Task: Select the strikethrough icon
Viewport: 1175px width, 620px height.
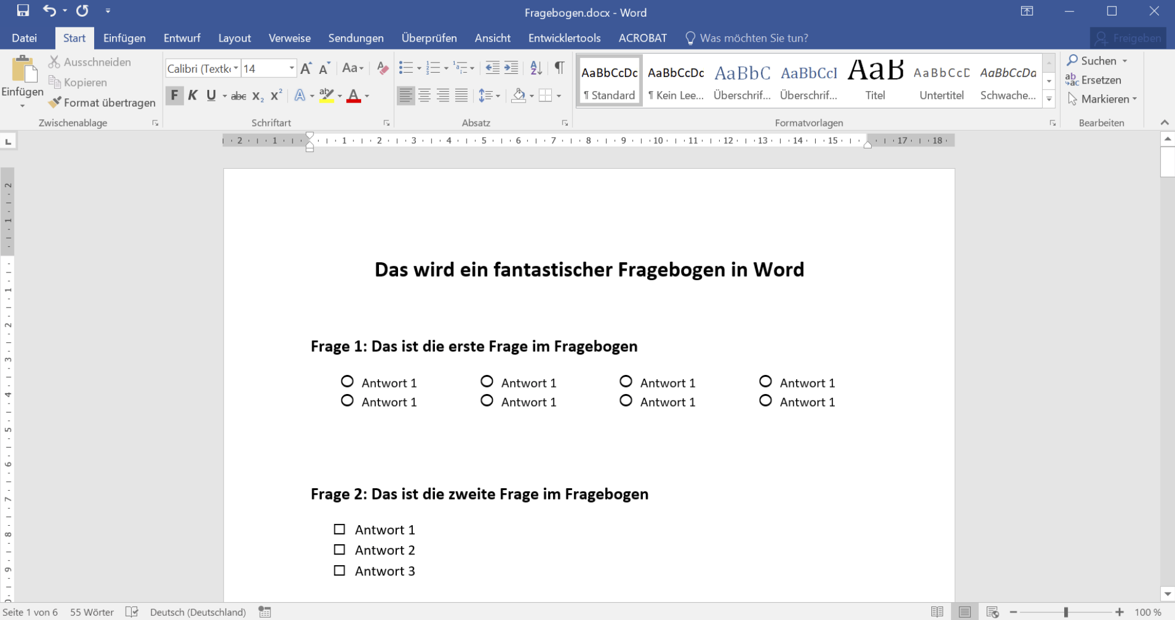Action: (x=238, y=95)
